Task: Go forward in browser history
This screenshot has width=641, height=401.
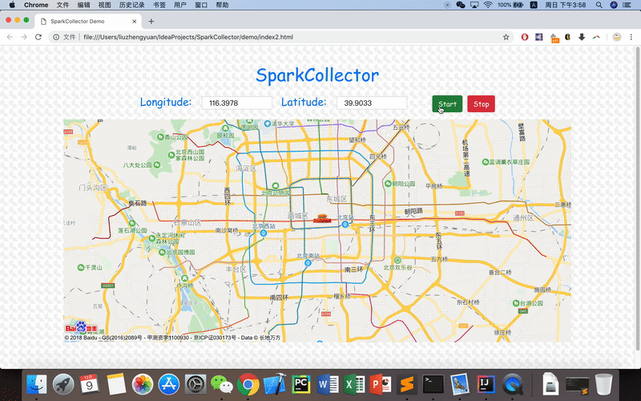Action: pos(24,37)
